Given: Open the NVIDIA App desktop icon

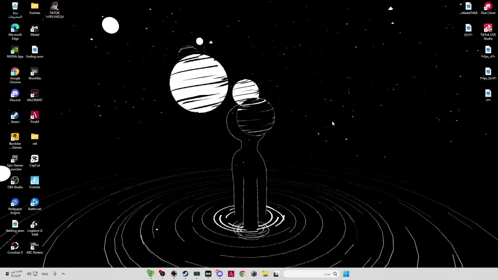Looking at the screenshot, I should point(15,52).
